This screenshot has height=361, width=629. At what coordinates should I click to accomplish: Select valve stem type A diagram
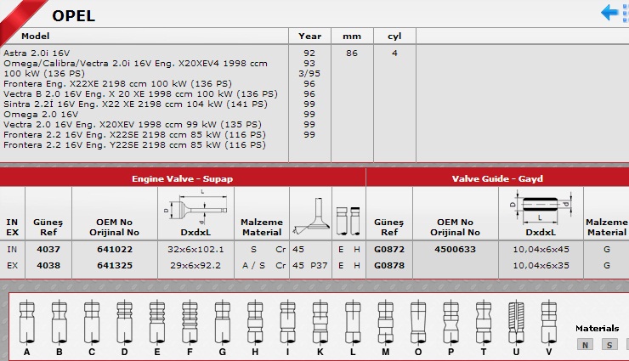[26, 322]
